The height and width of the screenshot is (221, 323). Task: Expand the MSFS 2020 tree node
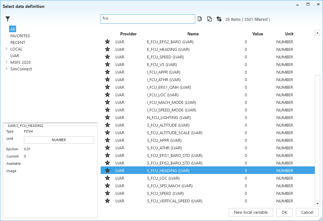[x=7, y=62]
